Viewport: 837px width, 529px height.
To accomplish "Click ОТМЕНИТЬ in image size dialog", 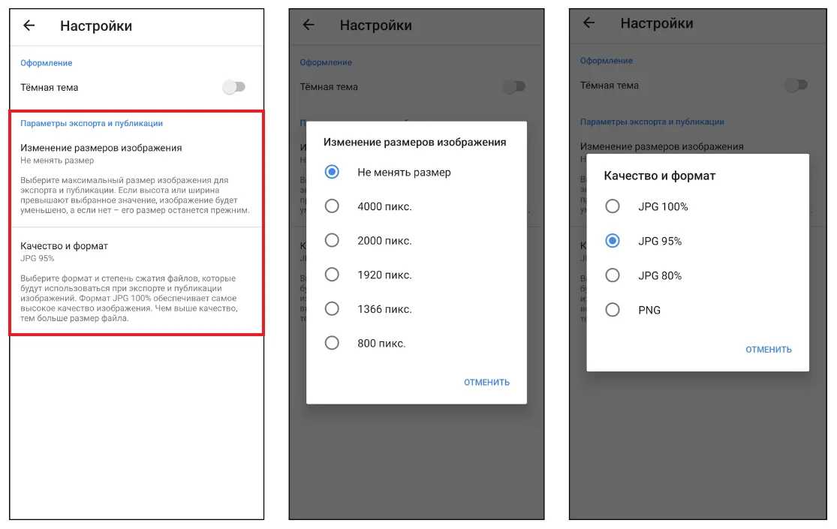I will coord(487,382).
